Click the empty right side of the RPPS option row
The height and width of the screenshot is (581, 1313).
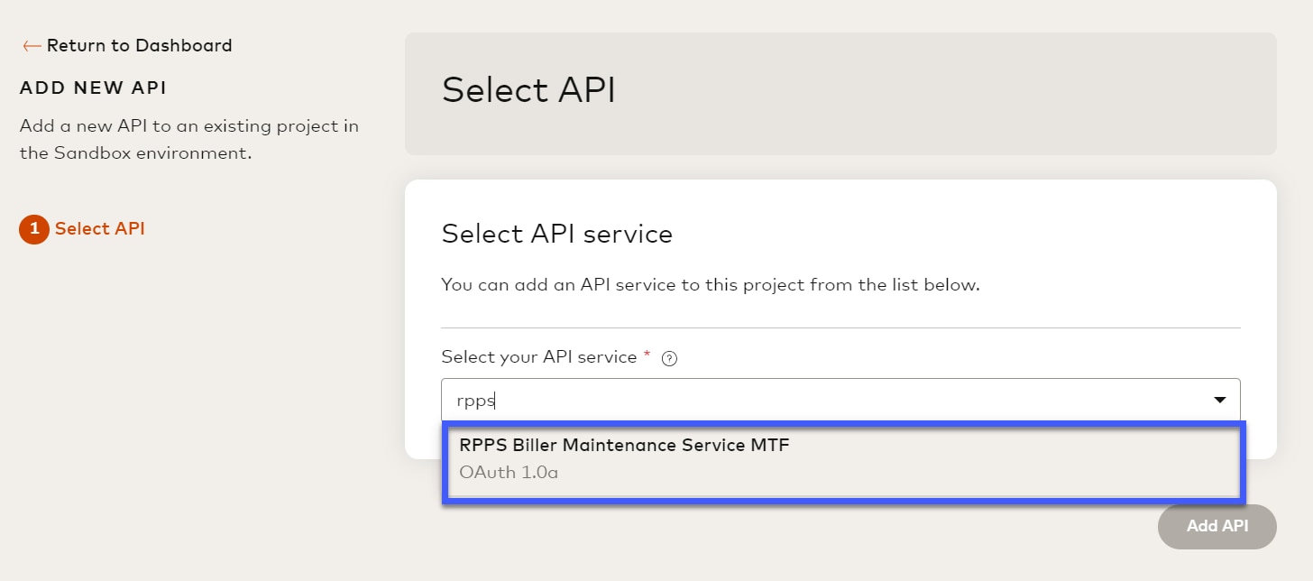(x=1037, y=458)
